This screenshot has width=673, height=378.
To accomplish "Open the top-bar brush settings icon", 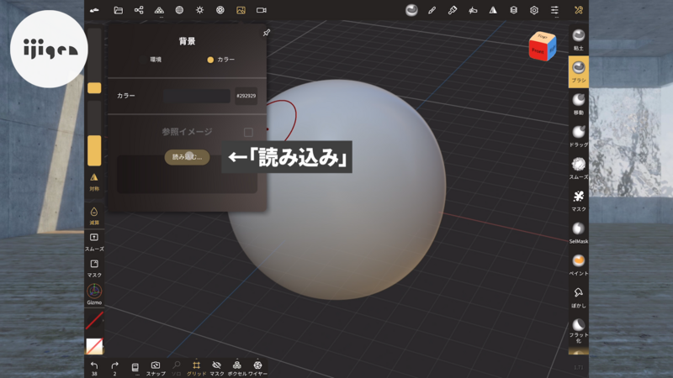I will (x=411, y=10).
